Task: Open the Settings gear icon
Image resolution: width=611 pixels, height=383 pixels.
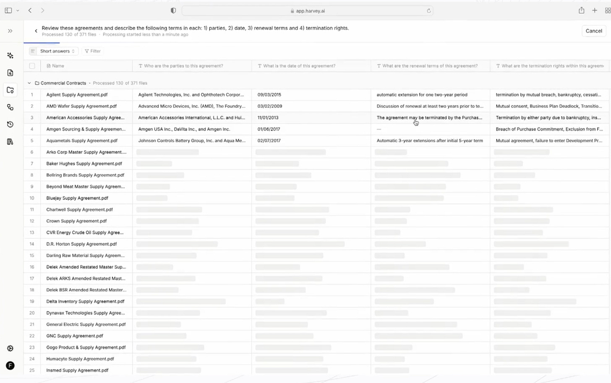Action: pyautogui.click(x=10, y=349)
